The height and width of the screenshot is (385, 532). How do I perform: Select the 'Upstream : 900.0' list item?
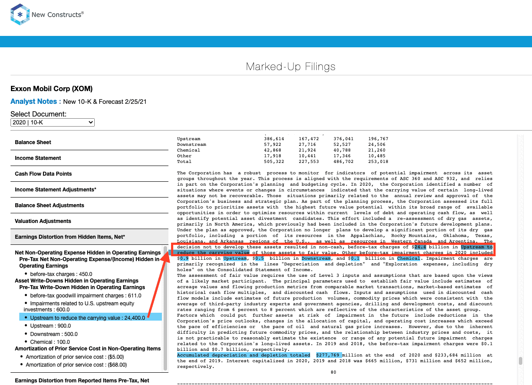50,326
